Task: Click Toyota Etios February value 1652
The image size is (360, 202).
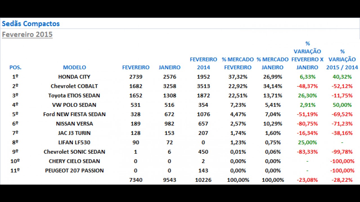Action: [136, 96]
